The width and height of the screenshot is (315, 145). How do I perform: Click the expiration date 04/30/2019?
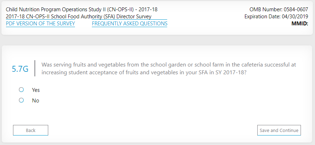pos(295,17)
